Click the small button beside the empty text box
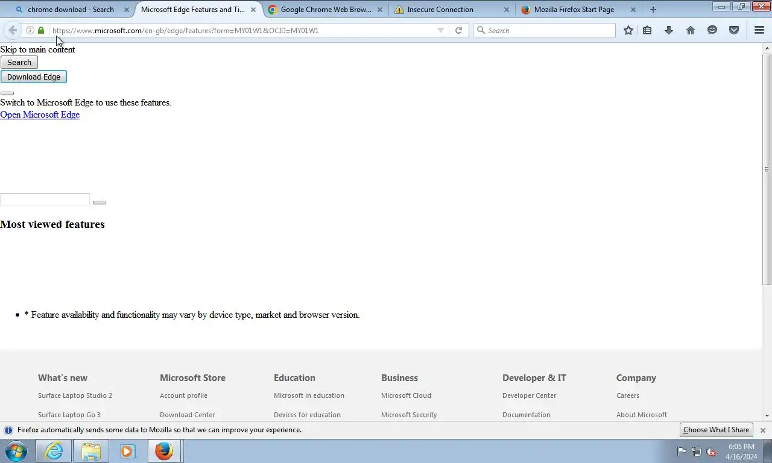This screenshot has width=772, height=463. coord(100,203)
